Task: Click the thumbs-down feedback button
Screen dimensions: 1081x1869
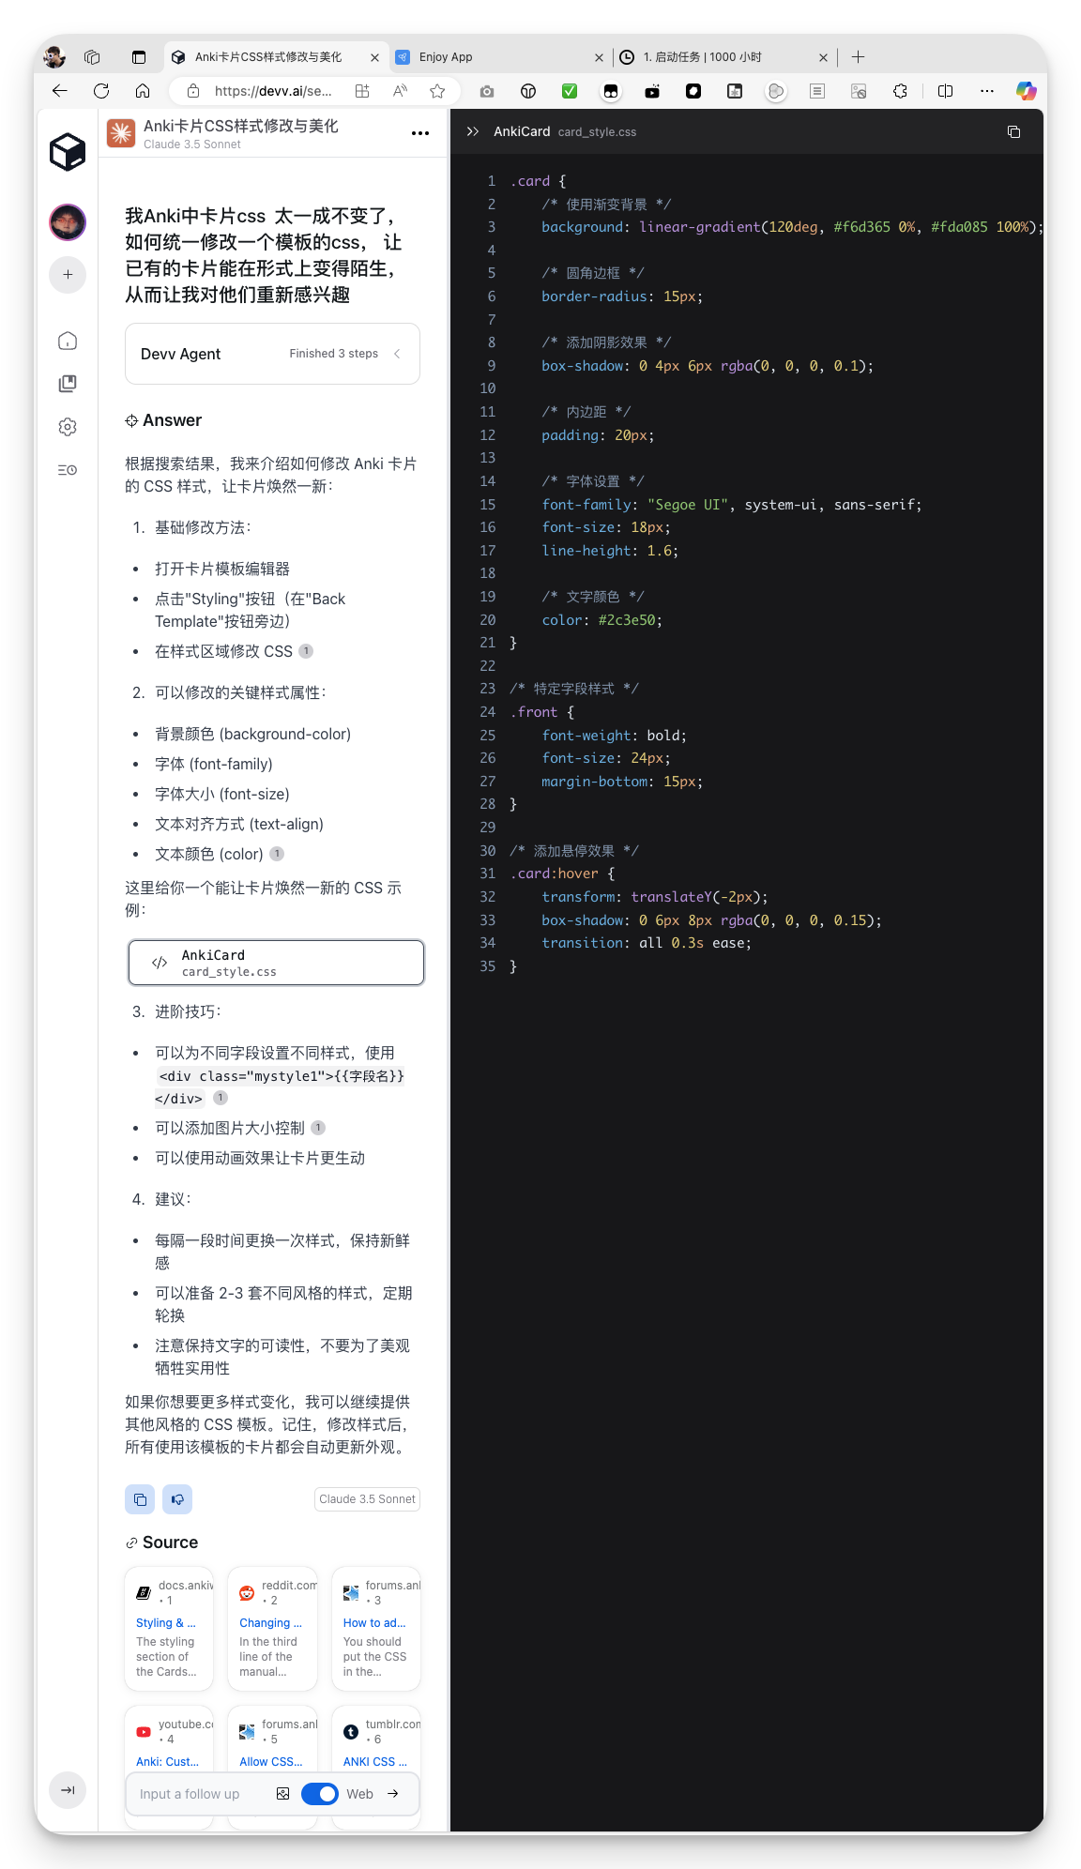Action: pos(177,1499)
